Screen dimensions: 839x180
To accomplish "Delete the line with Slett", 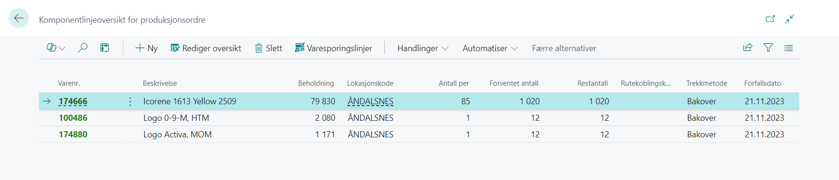I will pos(269,48).
